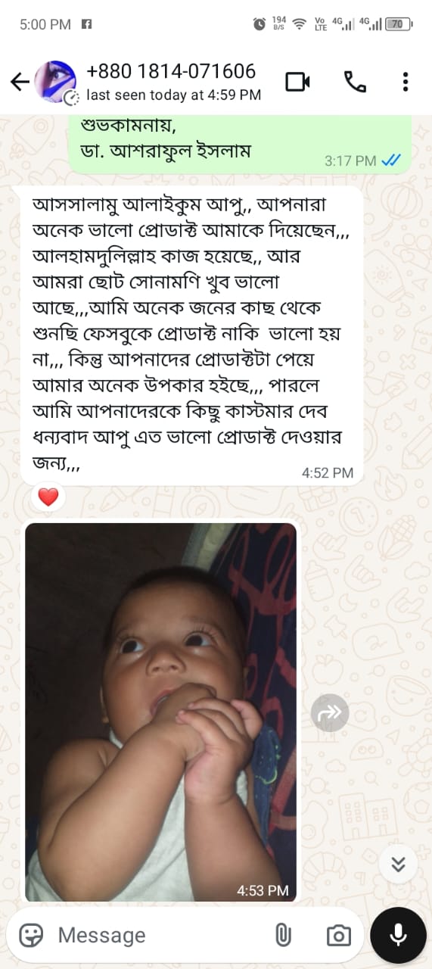Image resolution: width=432 pixels, height=969 pixels.
Task: Tap the battery indicator in status bar
Action: 398,24
